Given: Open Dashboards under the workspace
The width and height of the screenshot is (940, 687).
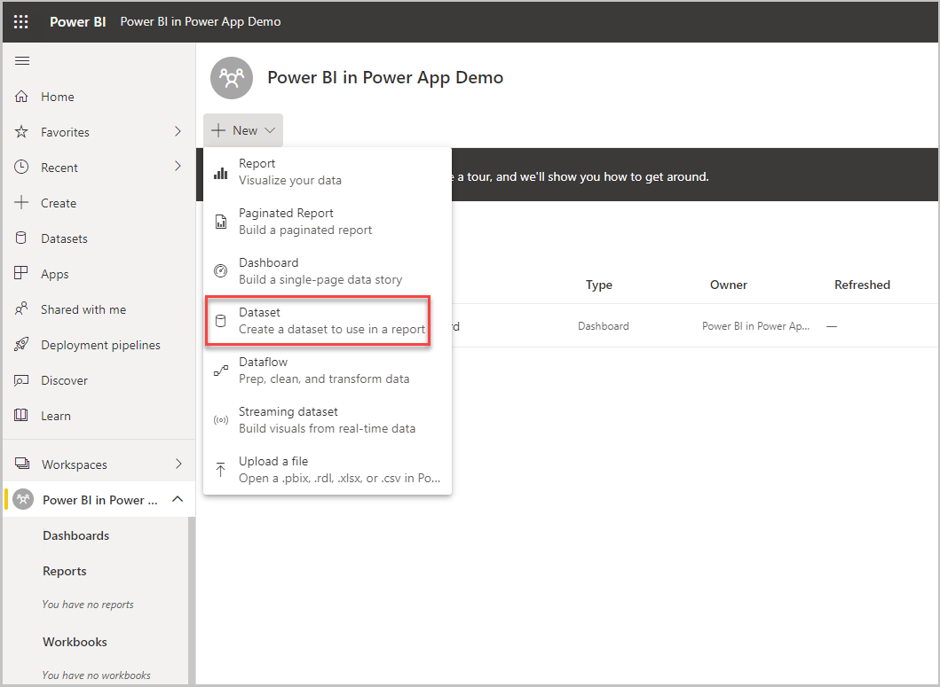Looking at the screenshot, I should coord(76,535).
